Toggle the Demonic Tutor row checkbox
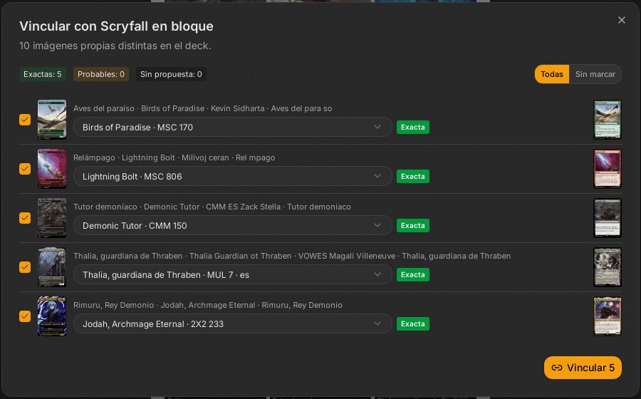641x399 pixels. [25, 218]
